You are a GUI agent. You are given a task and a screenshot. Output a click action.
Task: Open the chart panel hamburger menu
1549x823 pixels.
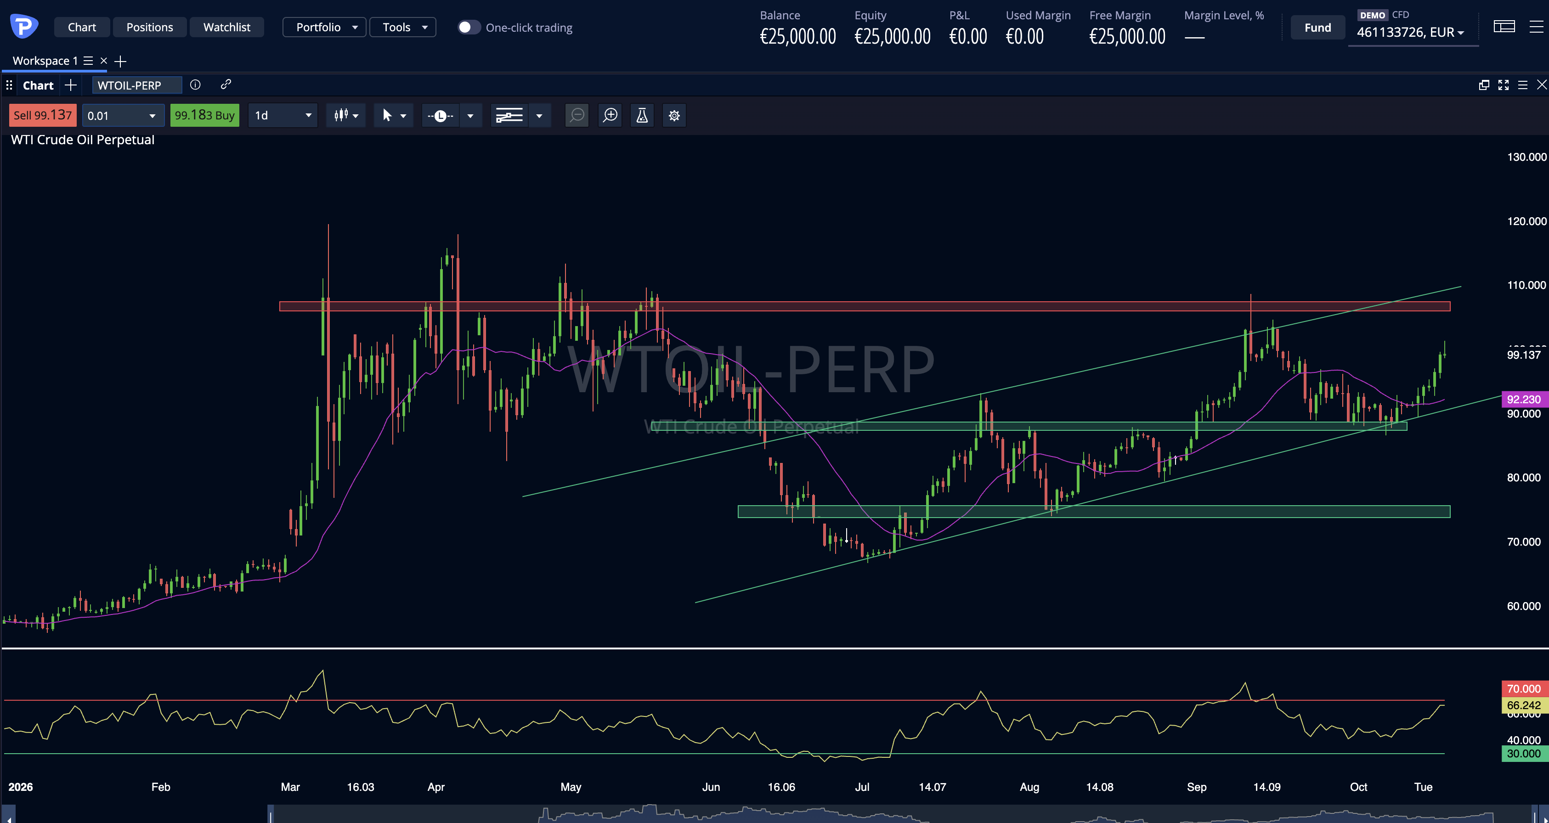(x=1522, y=85)
